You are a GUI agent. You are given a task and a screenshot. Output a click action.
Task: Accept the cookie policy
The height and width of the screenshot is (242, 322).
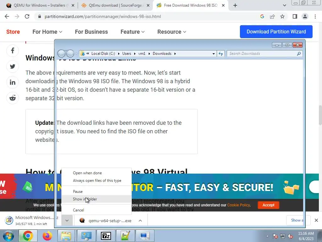(x=269, y=205)
